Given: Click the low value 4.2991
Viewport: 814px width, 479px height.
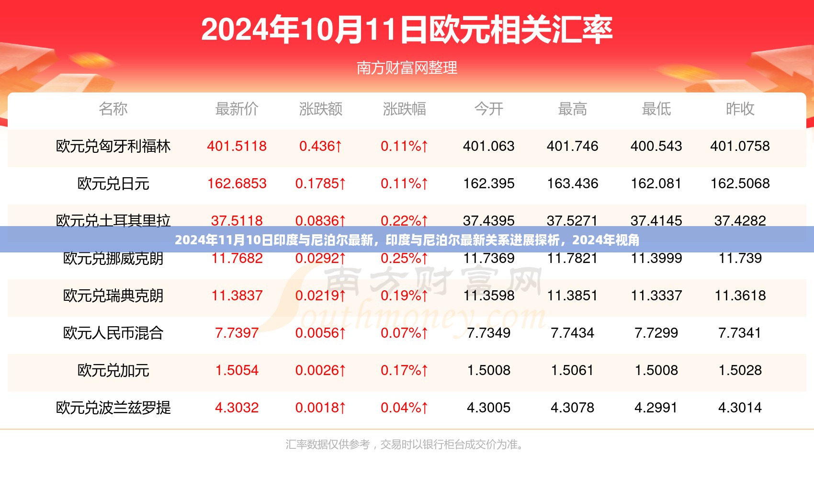Looking at the screenshot, I should 656,408.
